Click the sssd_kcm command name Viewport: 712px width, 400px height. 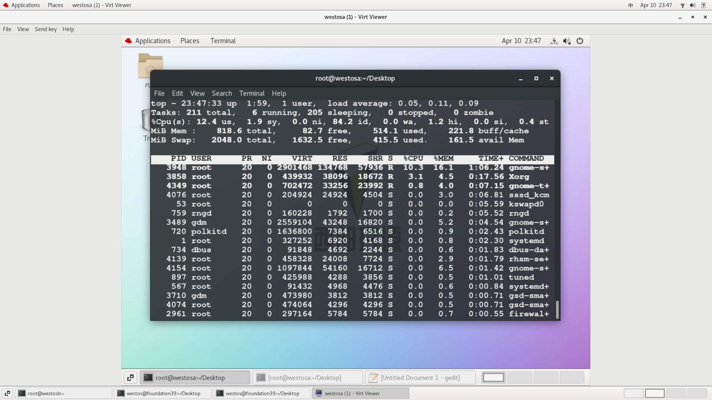tap(529, 195)
